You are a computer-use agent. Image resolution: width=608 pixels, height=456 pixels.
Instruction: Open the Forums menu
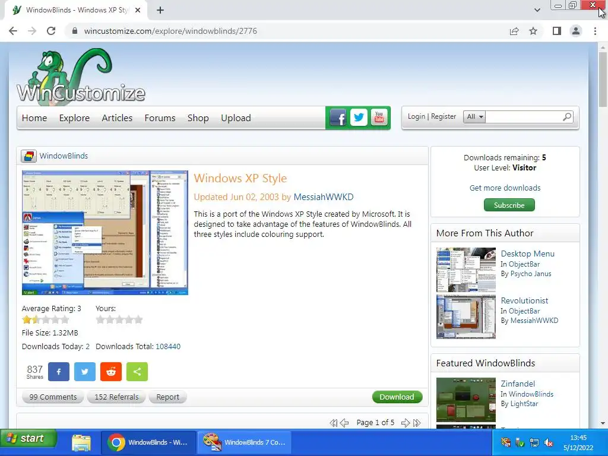[160, 118]
